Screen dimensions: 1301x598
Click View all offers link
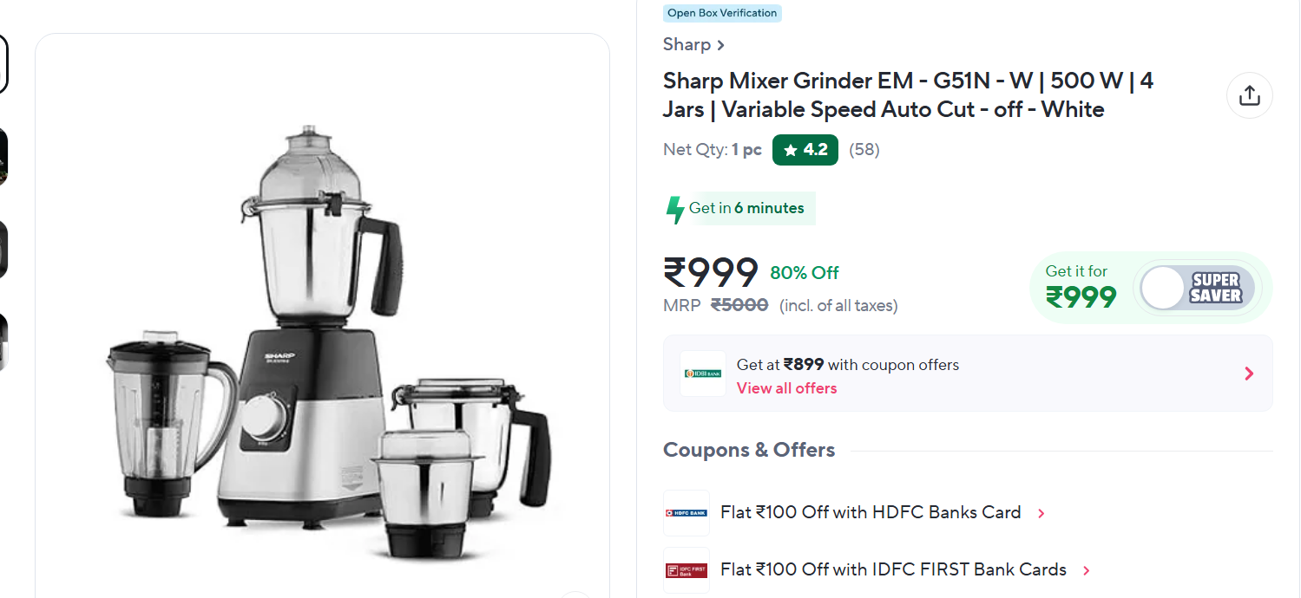pyautogui.click(x=786, y=388)
